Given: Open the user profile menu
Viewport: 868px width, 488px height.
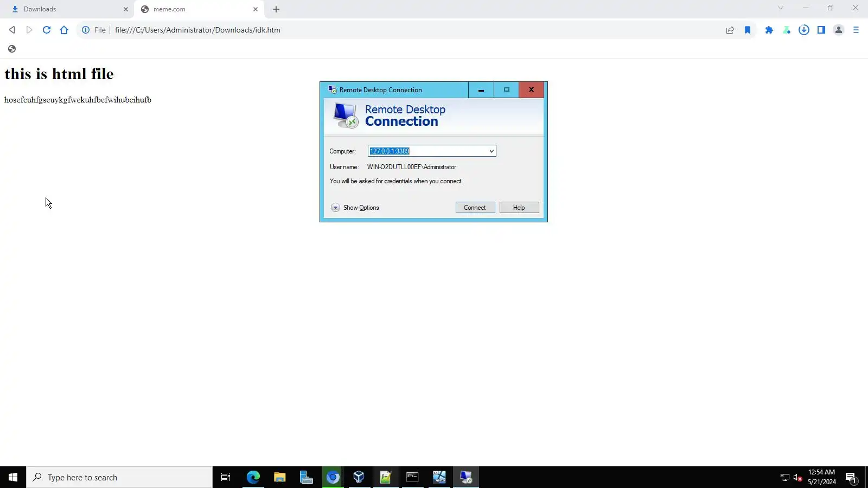Looking at the screenshot, I should tap(839, 30).
